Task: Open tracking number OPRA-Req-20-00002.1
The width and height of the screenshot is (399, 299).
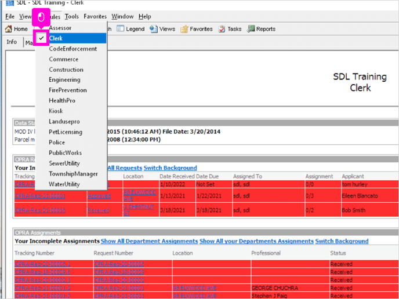Action: click(x=42, y=280)
